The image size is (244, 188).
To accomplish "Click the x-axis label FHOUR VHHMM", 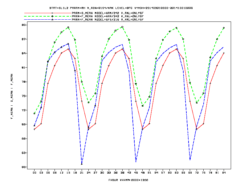I will [128, 180].
